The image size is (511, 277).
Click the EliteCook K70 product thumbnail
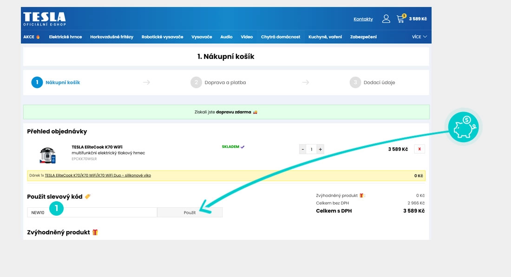click(x=47, y=155)
